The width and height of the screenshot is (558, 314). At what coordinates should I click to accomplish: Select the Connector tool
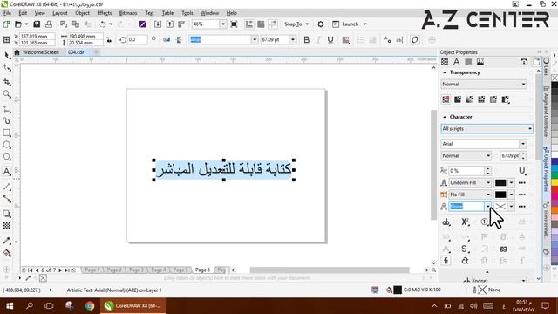7,199
